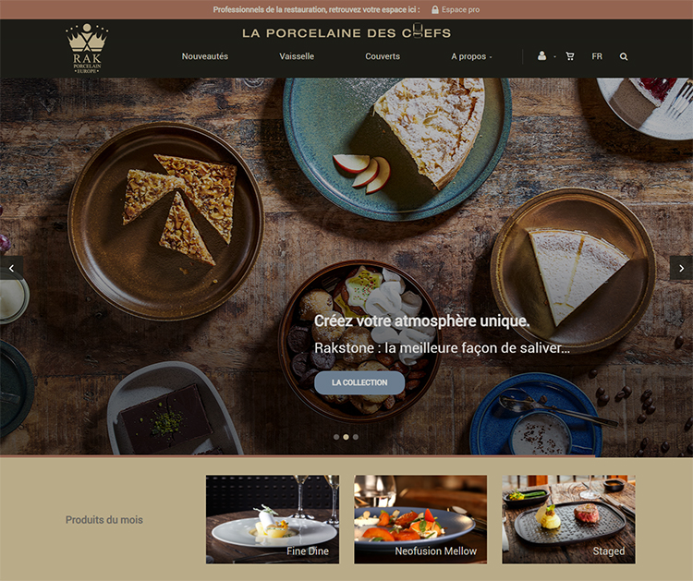Follow the Espace pro link
The height and width of the screenshot is (581, 693).
click(x=460, y=10)
